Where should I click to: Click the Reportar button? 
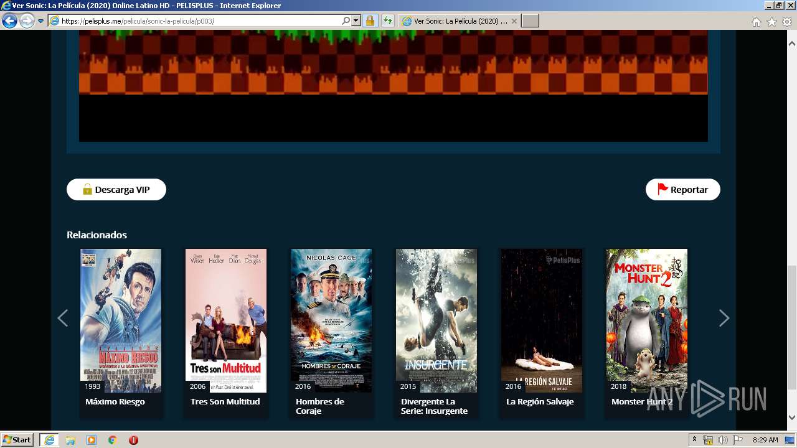682,190
